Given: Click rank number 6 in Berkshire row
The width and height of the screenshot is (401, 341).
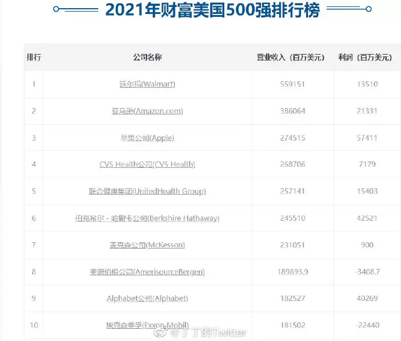Looking at the screenshot, I should tap(34, 218).
